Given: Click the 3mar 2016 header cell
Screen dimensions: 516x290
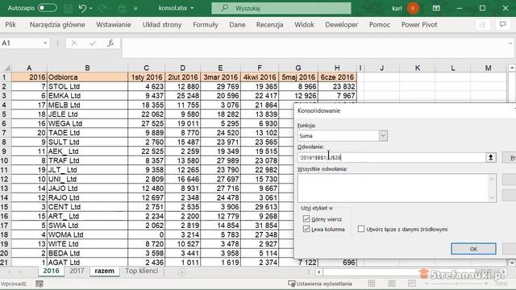Looking at the screenshot, I should [x=220, y=77].
